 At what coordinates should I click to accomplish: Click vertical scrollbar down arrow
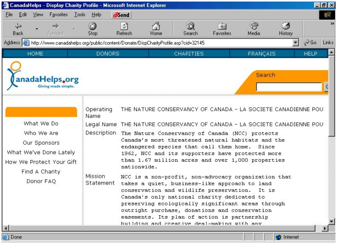(x=332, y=221)
